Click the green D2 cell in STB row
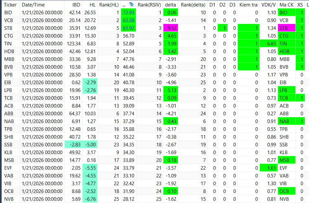 coord(223,28)
